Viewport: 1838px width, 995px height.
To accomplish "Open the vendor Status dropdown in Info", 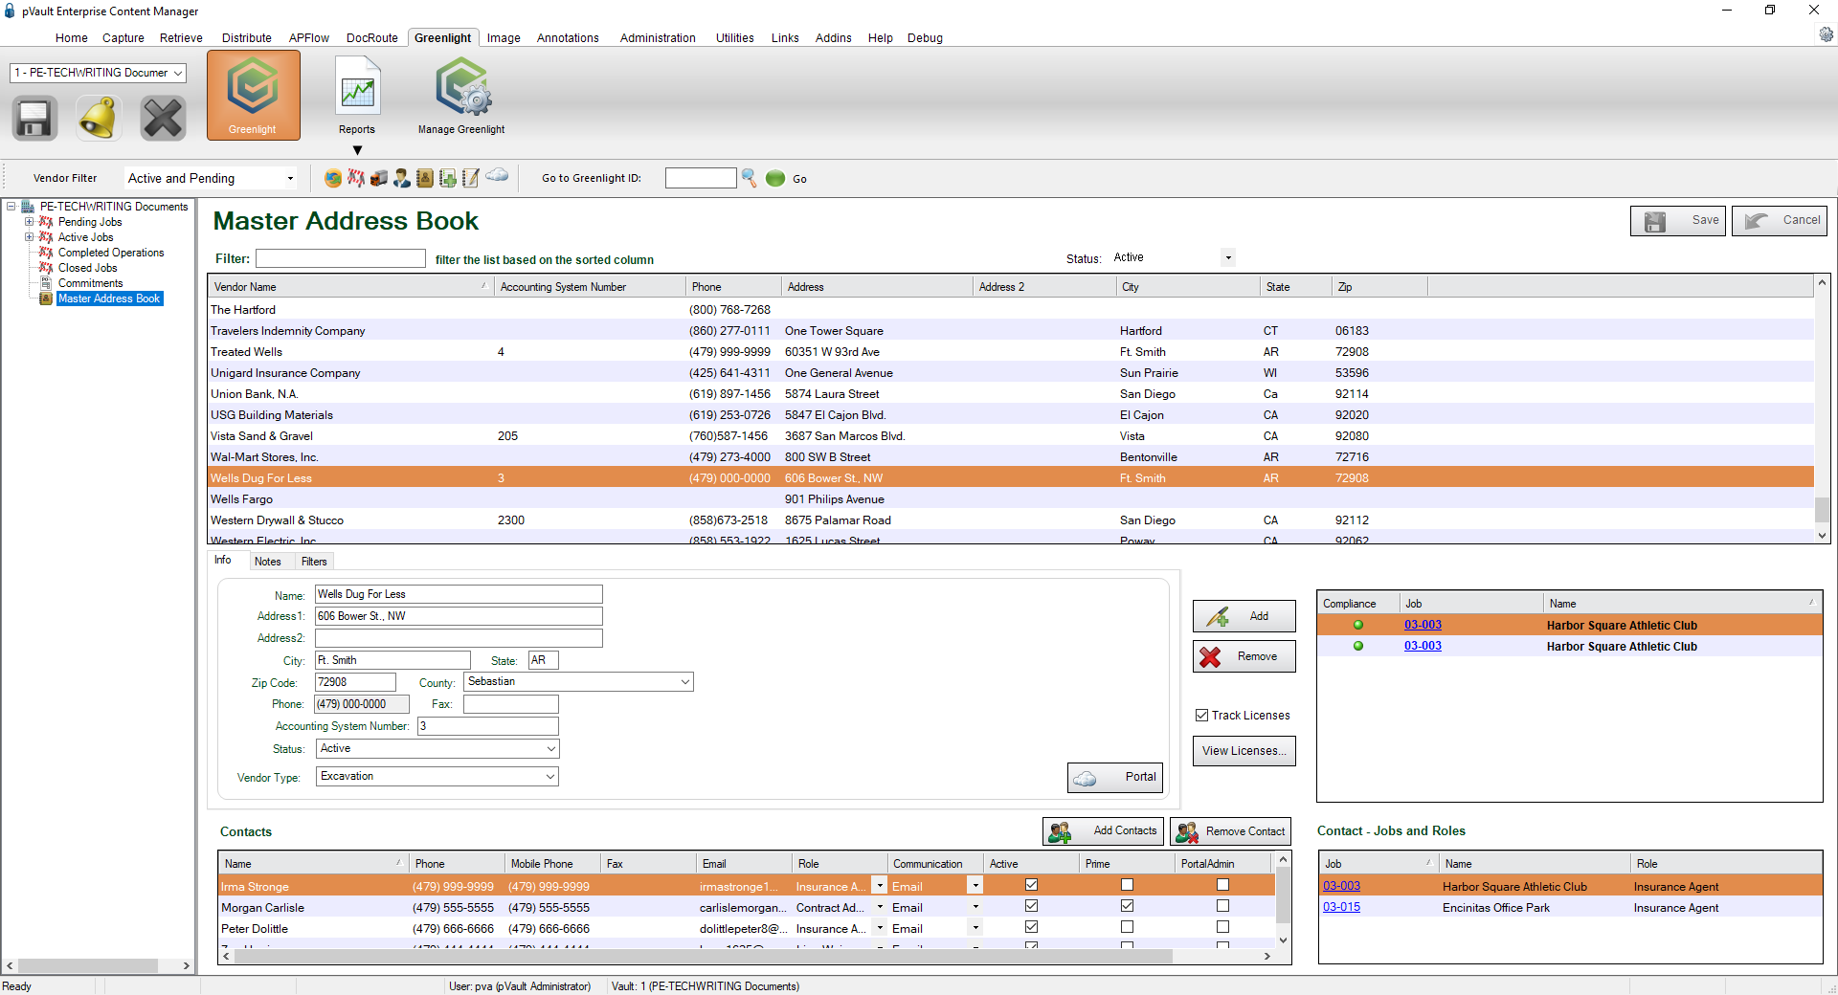I will point(437,749).
